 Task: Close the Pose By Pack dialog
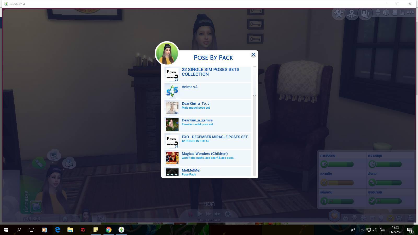253,55
